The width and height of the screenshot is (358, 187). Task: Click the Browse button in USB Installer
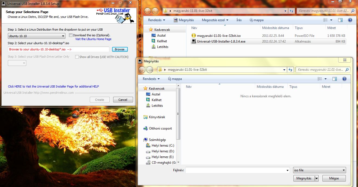tap(120, 49)
